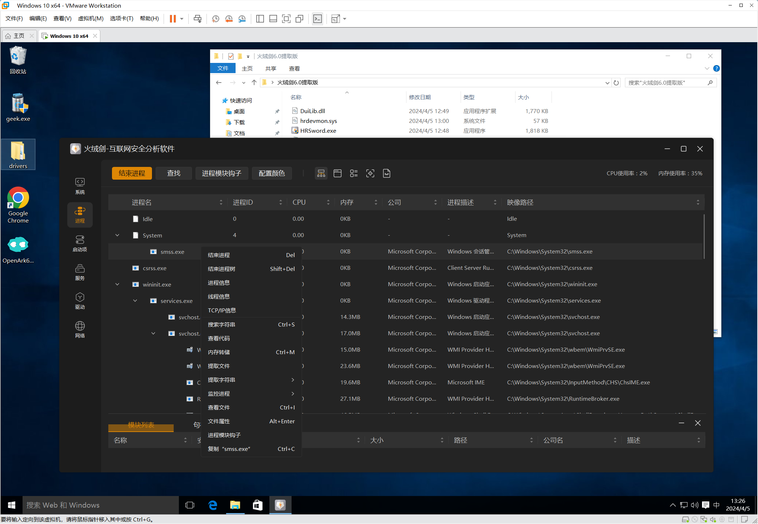
Task: Send Ctrl+Alt+Del via VMware toolbar icon
Action: tap(197, 19)
